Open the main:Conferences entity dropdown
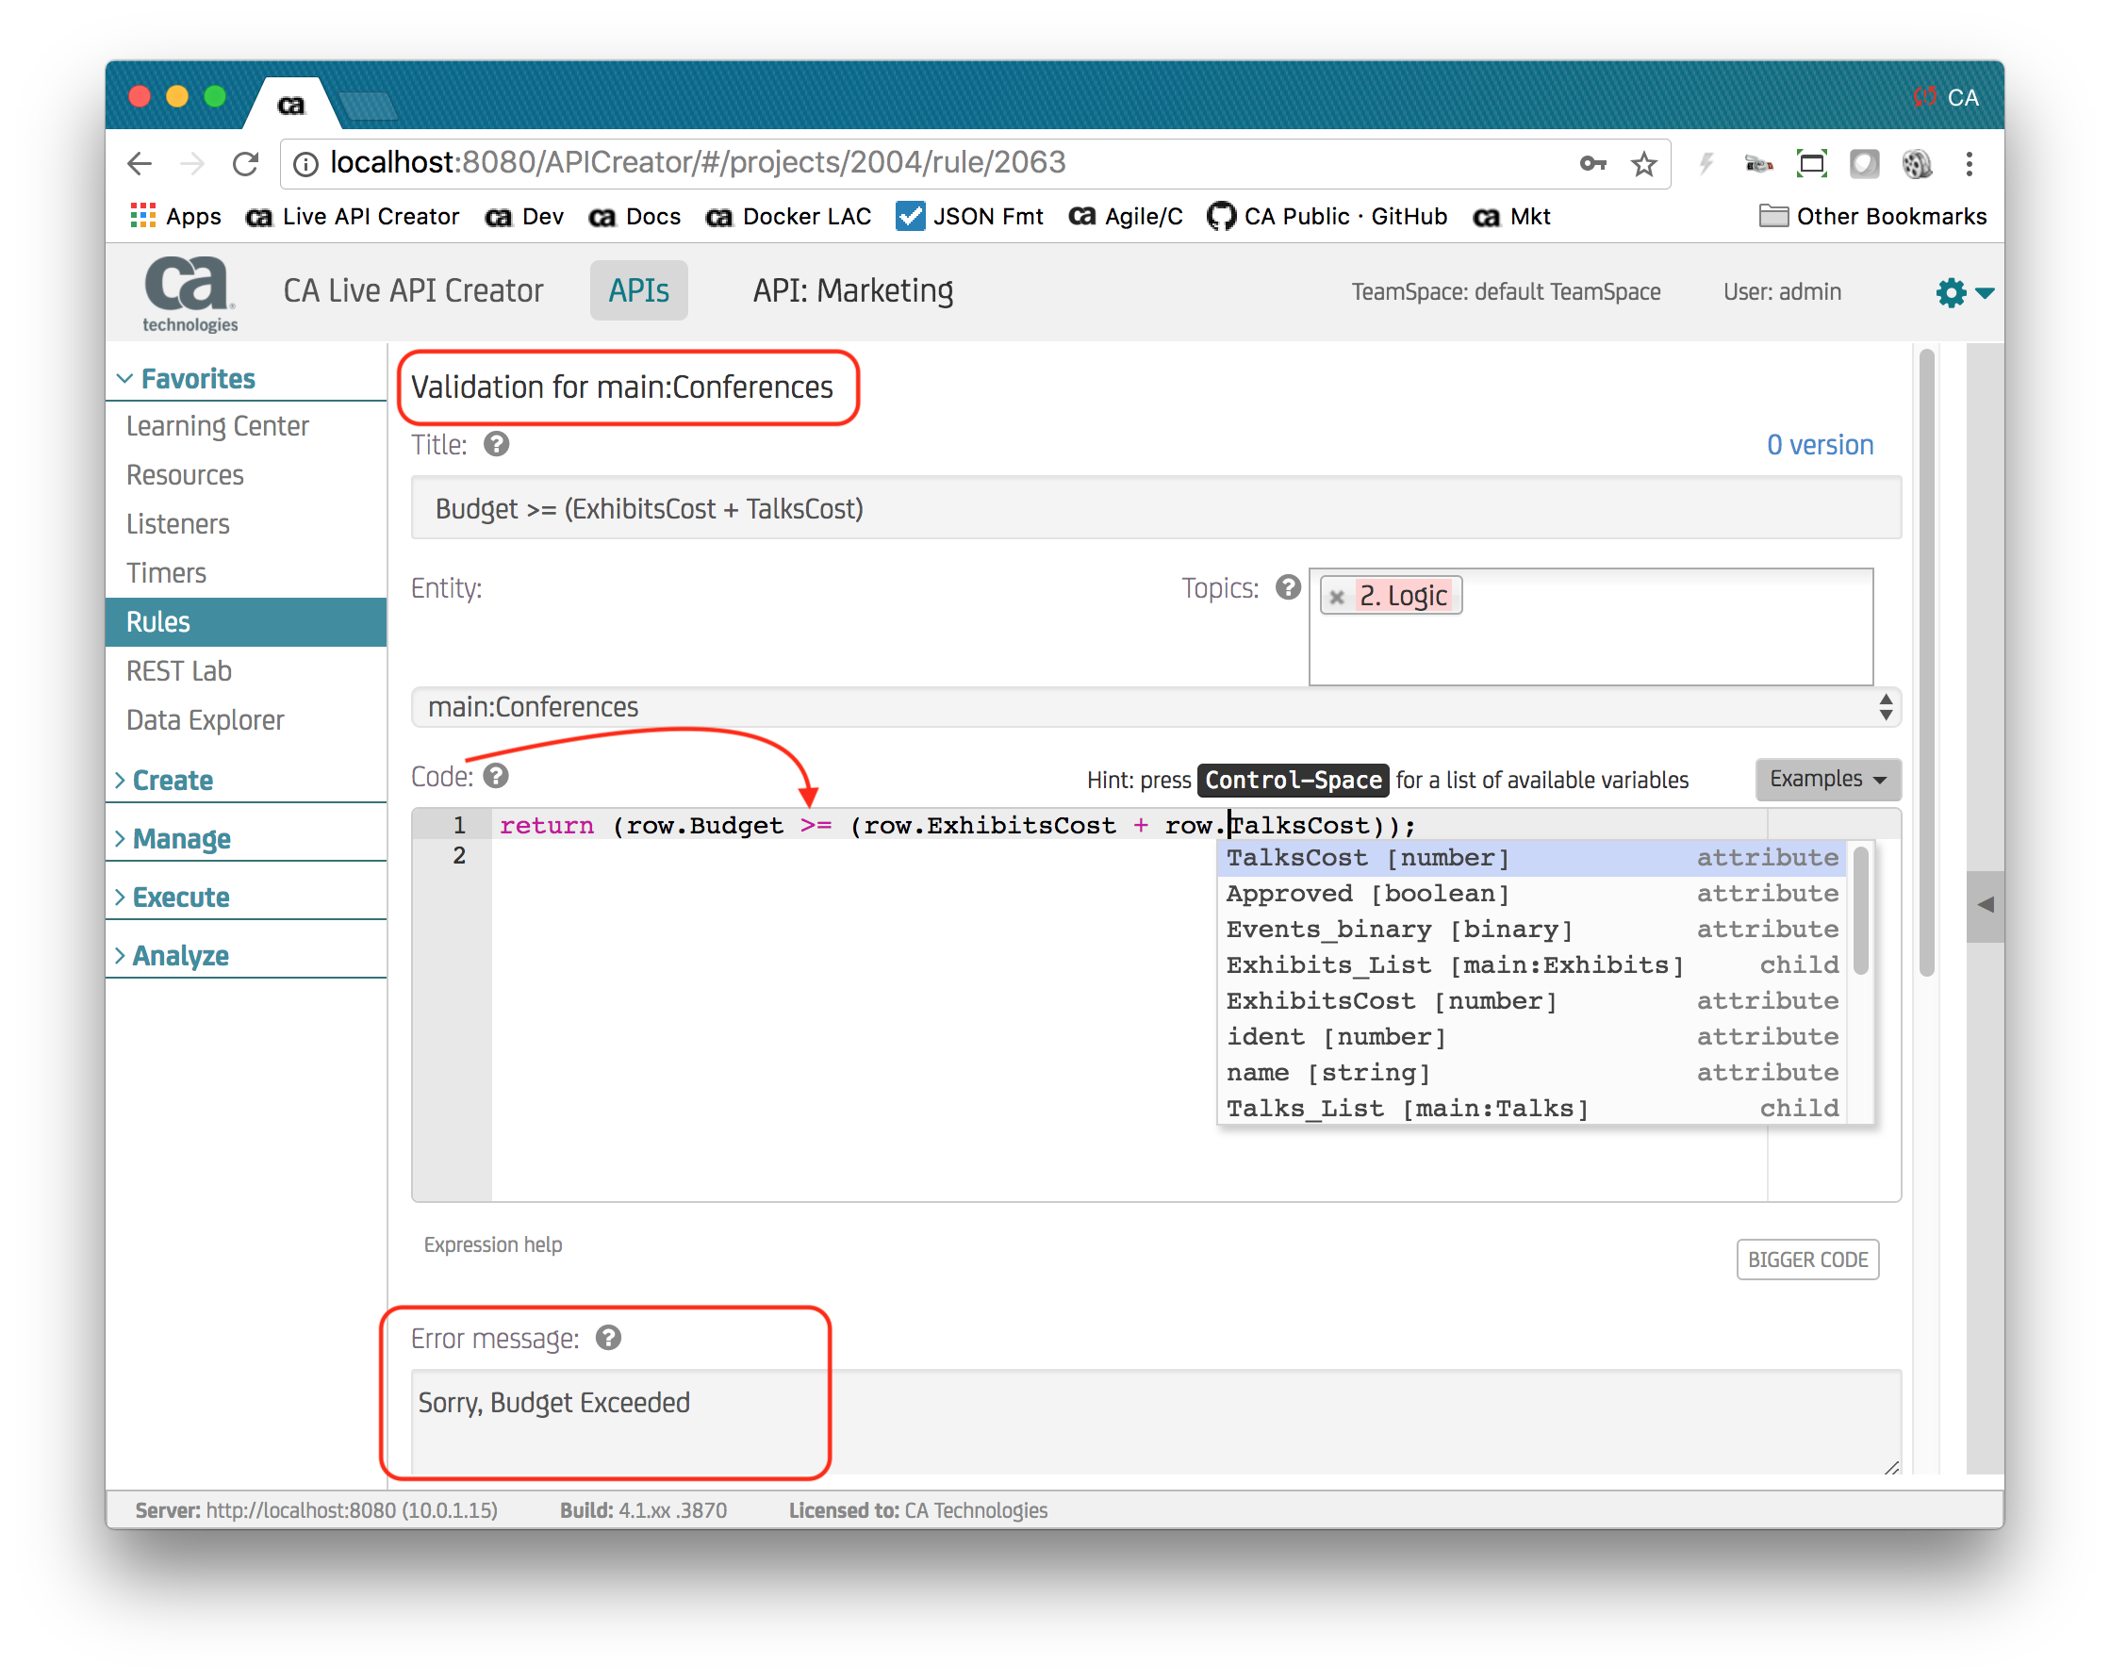Image resolution: width=2110 pixels, height=1680 pixels. pos(1155,706)
